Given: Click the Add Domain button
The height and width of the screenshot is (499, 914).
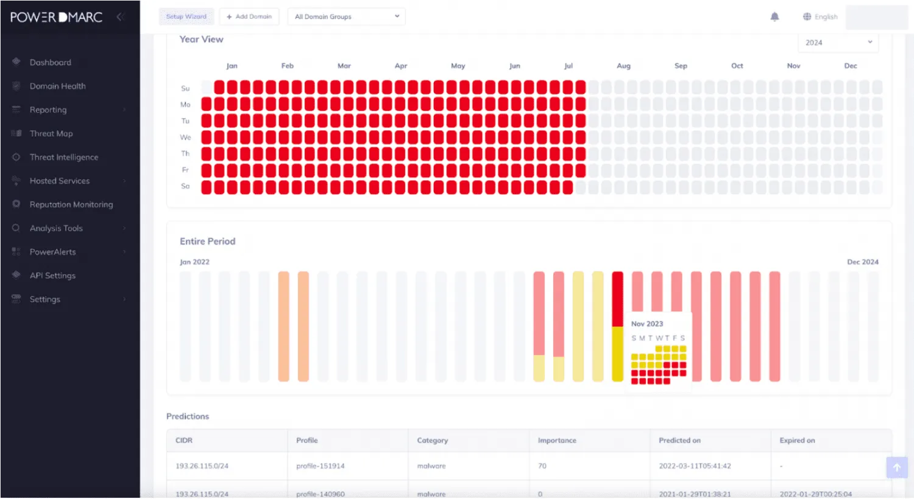Looking at the screenshot, I should point(249,17).
